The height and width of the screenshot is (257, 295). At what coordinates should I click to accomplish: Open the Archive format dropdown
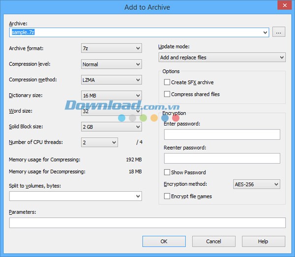(111, 48)
